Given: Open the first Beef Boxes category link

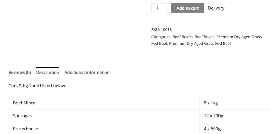Looking at the screenshot, I should [x=182, y=37].
